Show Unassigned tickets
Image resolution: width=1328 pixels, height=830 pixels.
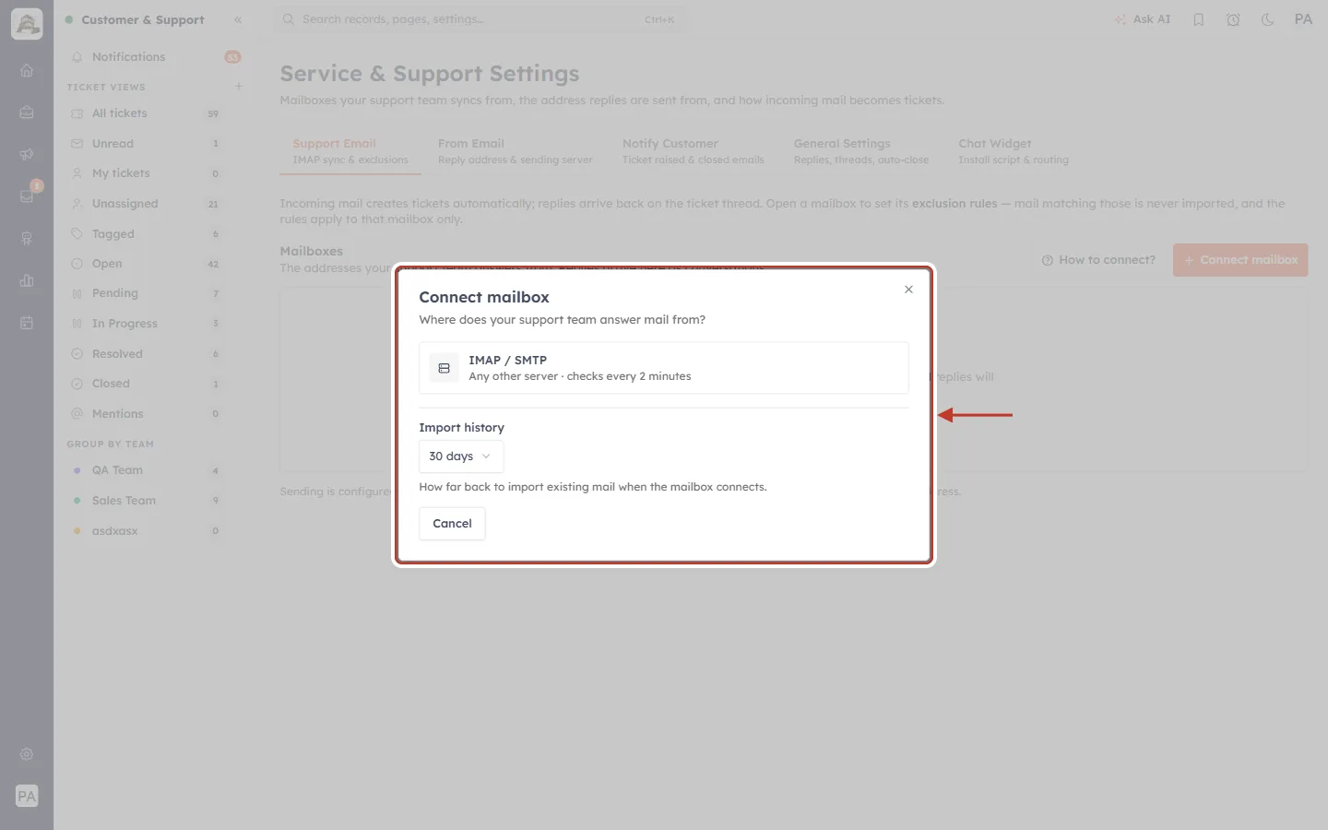coord(146,204)
